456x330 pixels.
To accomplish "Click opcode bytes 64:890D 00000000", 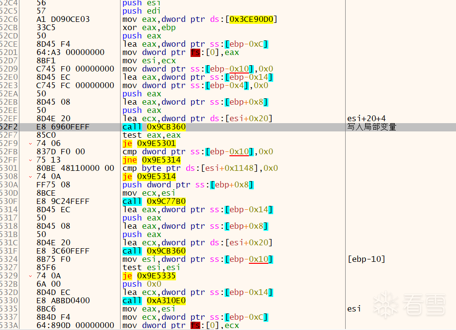I will (x=75, y=326).
